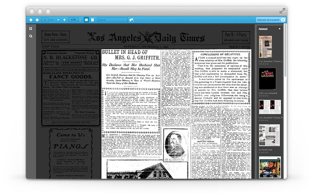This screenshot has height=195, width=313.
Task: Click the 'Come to Us' pianos advertisement
Action: [x=71, y=154]
